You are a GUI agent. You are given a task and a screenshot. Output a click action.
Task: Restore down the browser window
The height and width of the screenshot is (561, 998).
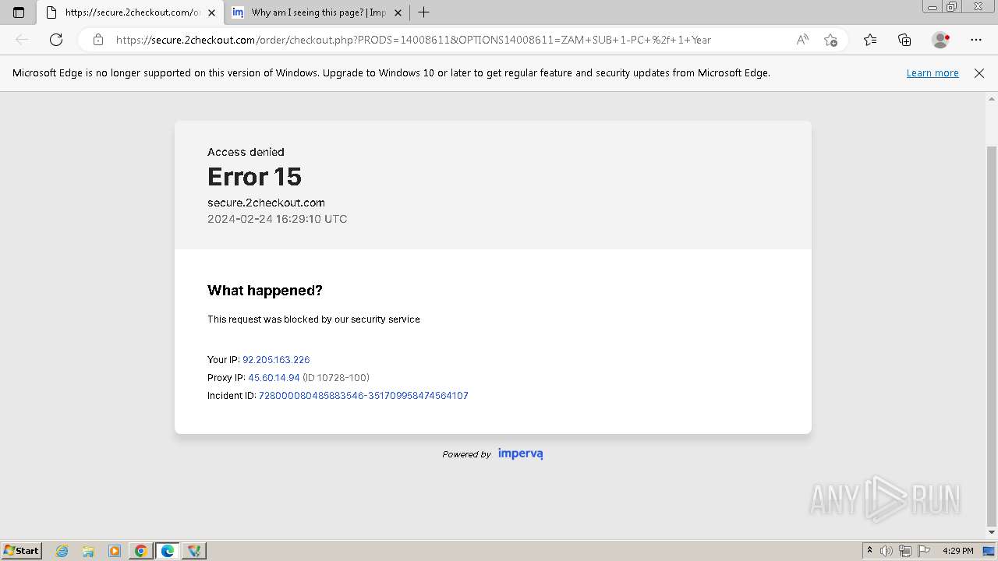pyautogui.click(x=952, y=7)
